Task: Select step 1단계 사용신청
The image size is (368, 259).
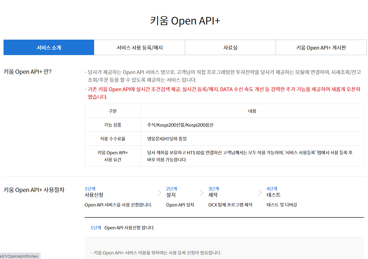Action: coord(94,192)
